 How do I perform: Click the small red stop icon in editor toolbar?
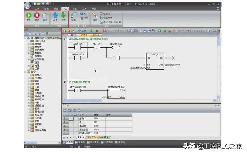pos(69,31)
